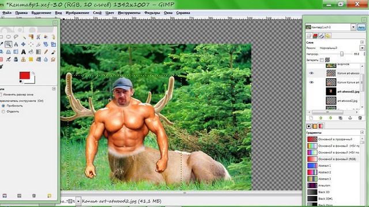Select the Pencil tool

pyautogui.click(x=46, y=52)
